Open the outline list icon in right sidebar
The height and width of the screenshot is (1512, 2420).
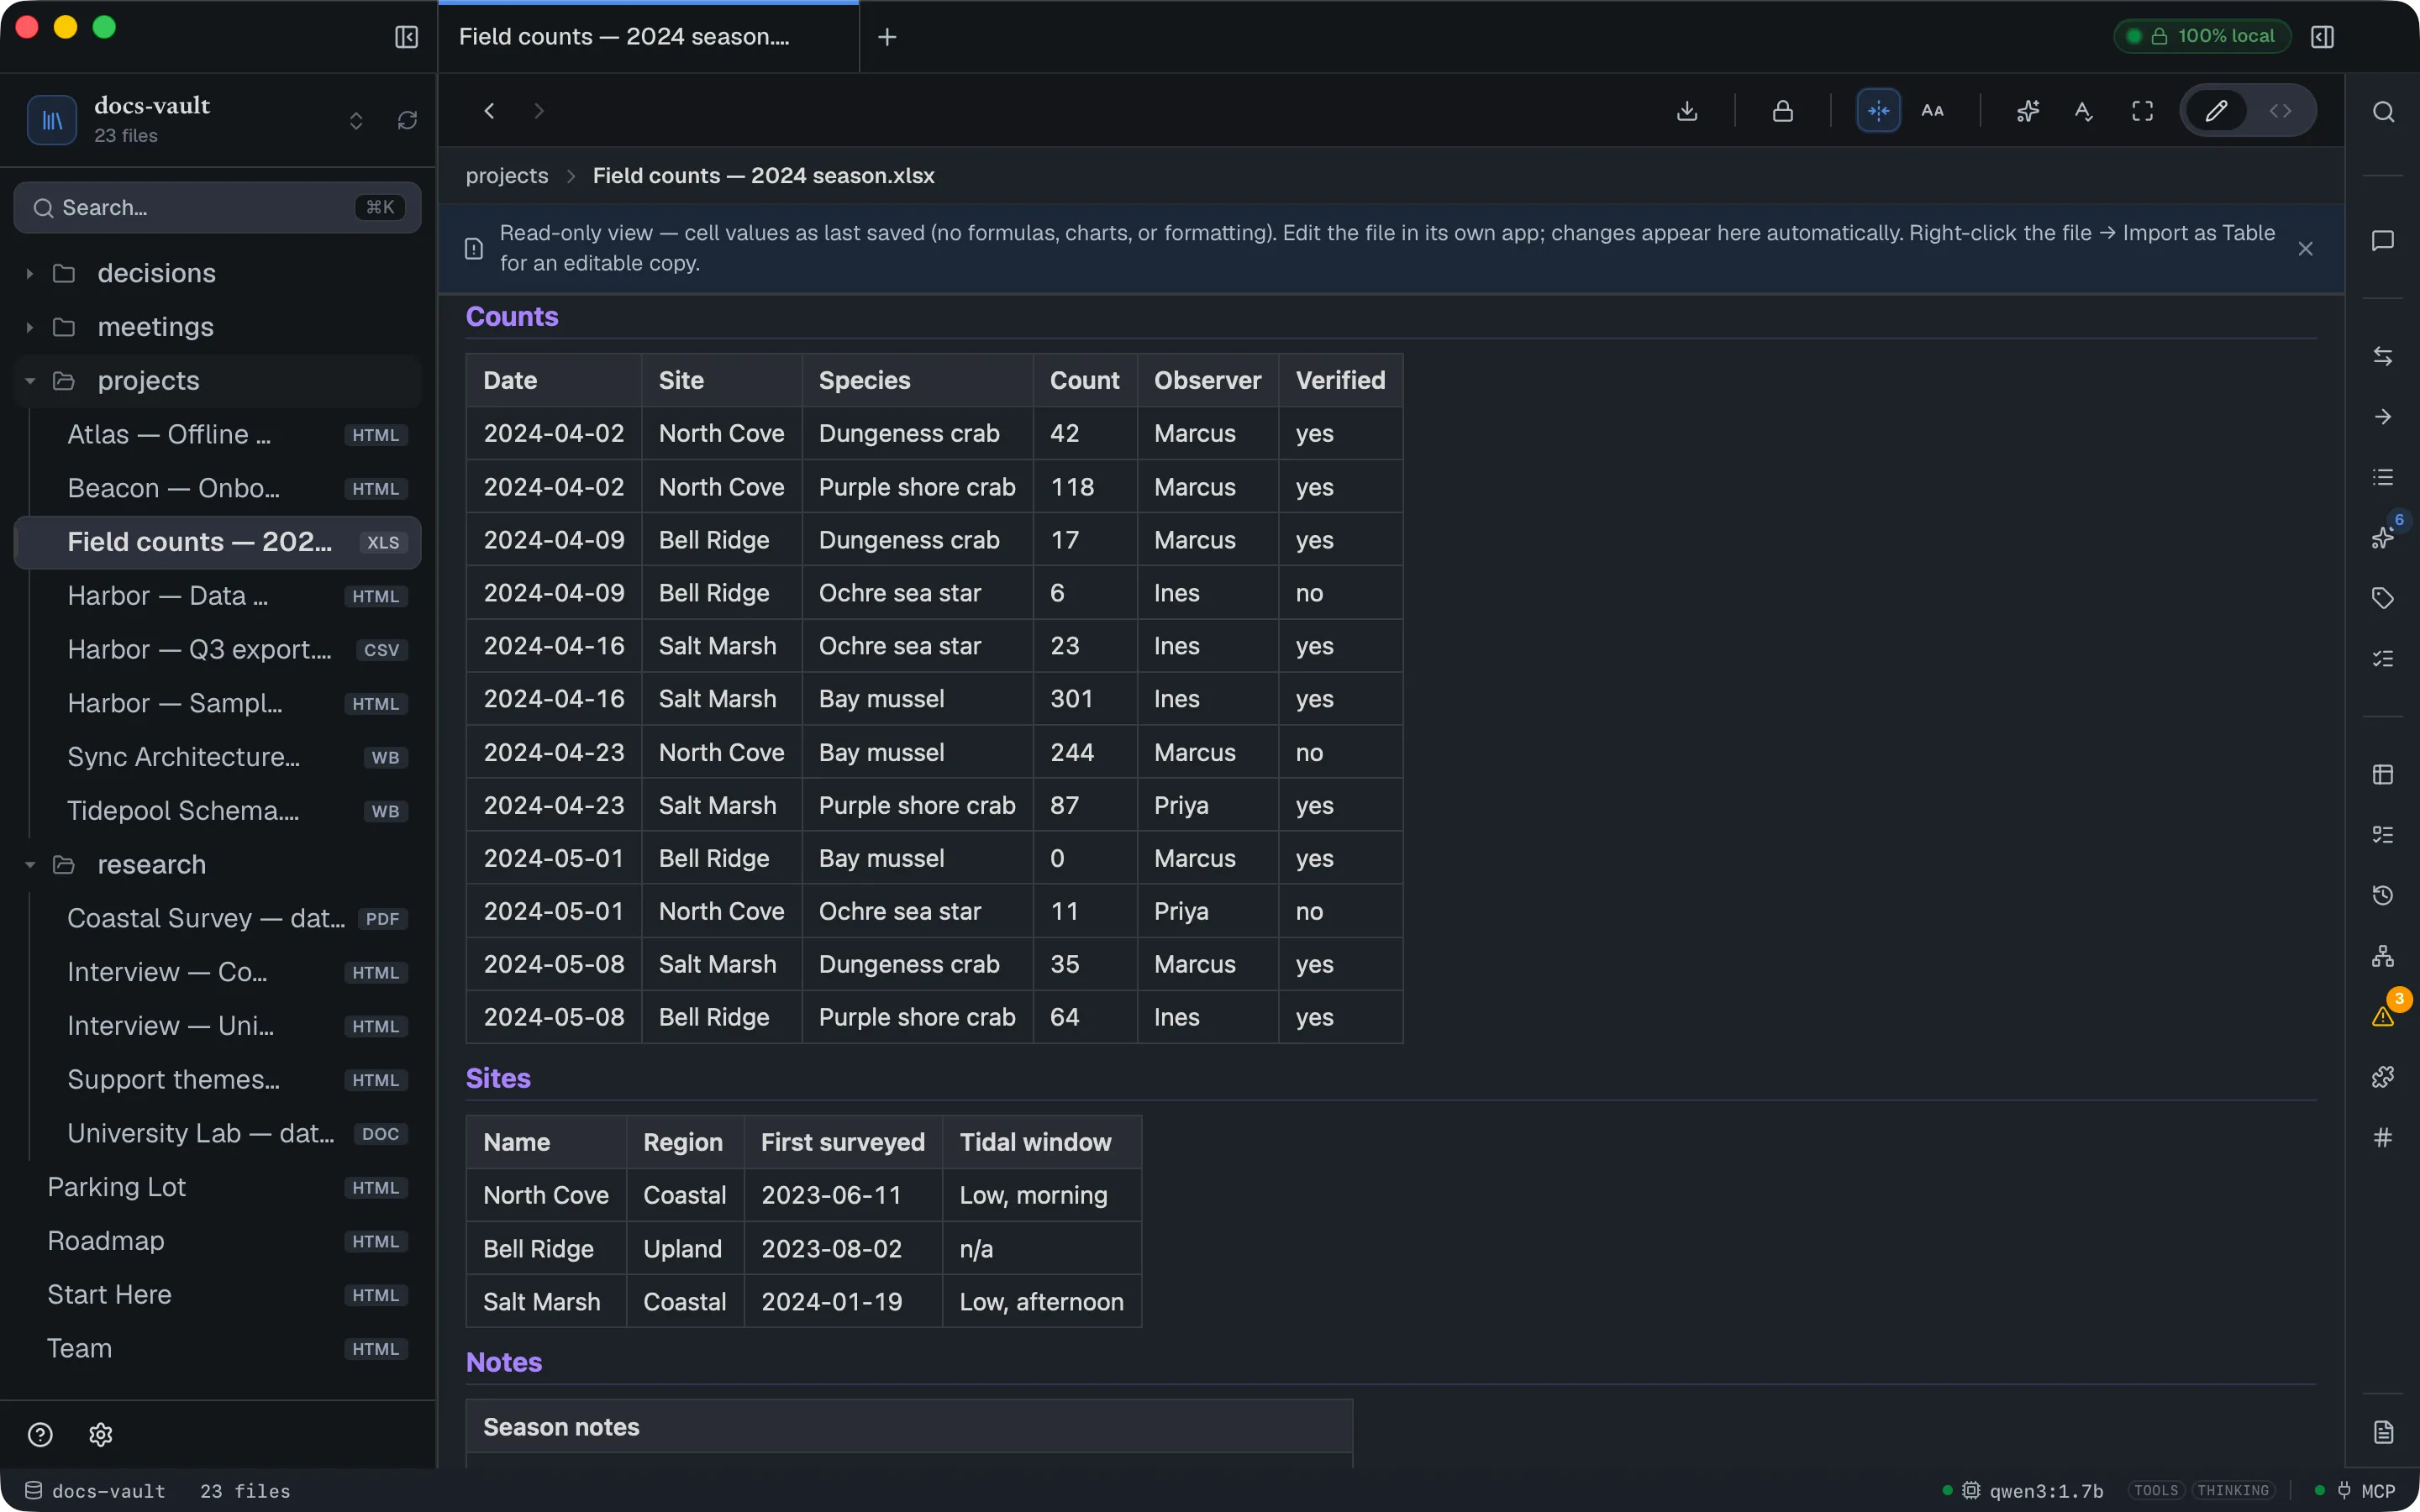click(2383, 477)
